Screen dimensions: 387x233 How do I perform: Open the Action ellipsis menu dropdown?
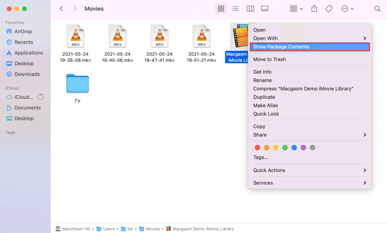pos(348,9)
